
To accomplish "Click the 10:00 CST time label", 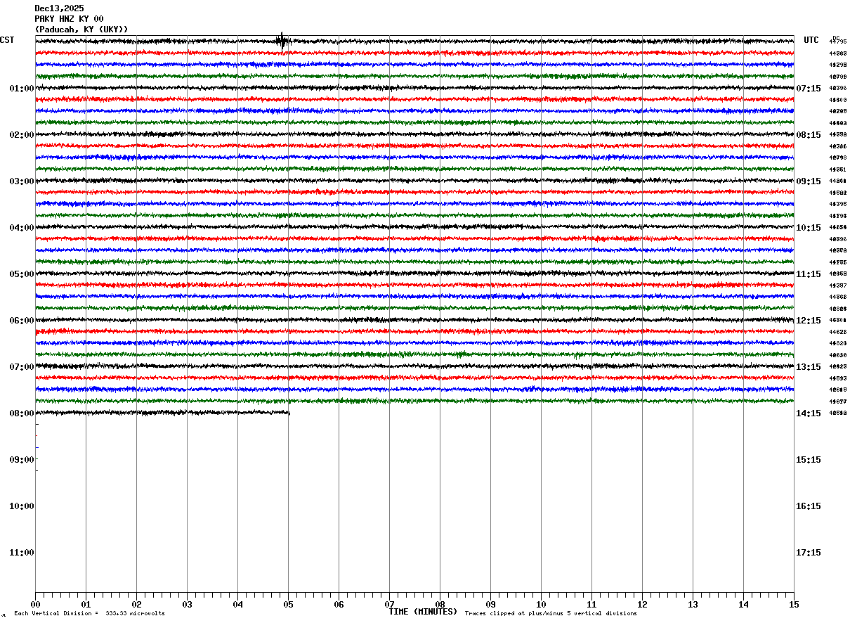I will (x=21, y=506).
